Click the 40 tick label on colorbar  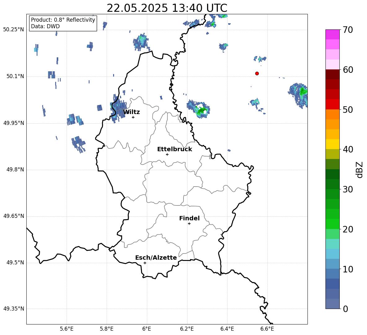[x=348, y=149]
